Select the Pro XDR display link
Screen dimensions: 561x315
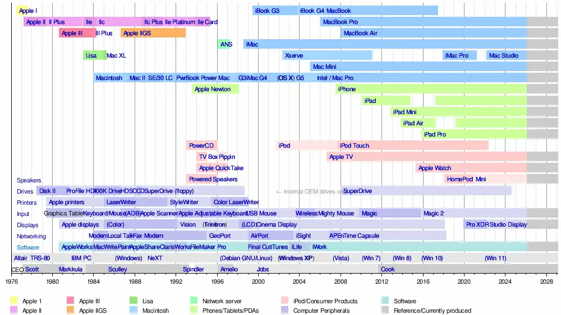pyautogui.click(x=477, y=225)
